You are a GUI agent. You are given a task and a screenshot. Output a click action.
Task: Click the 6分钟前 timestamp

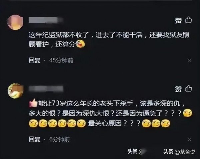tap(60, 139)
